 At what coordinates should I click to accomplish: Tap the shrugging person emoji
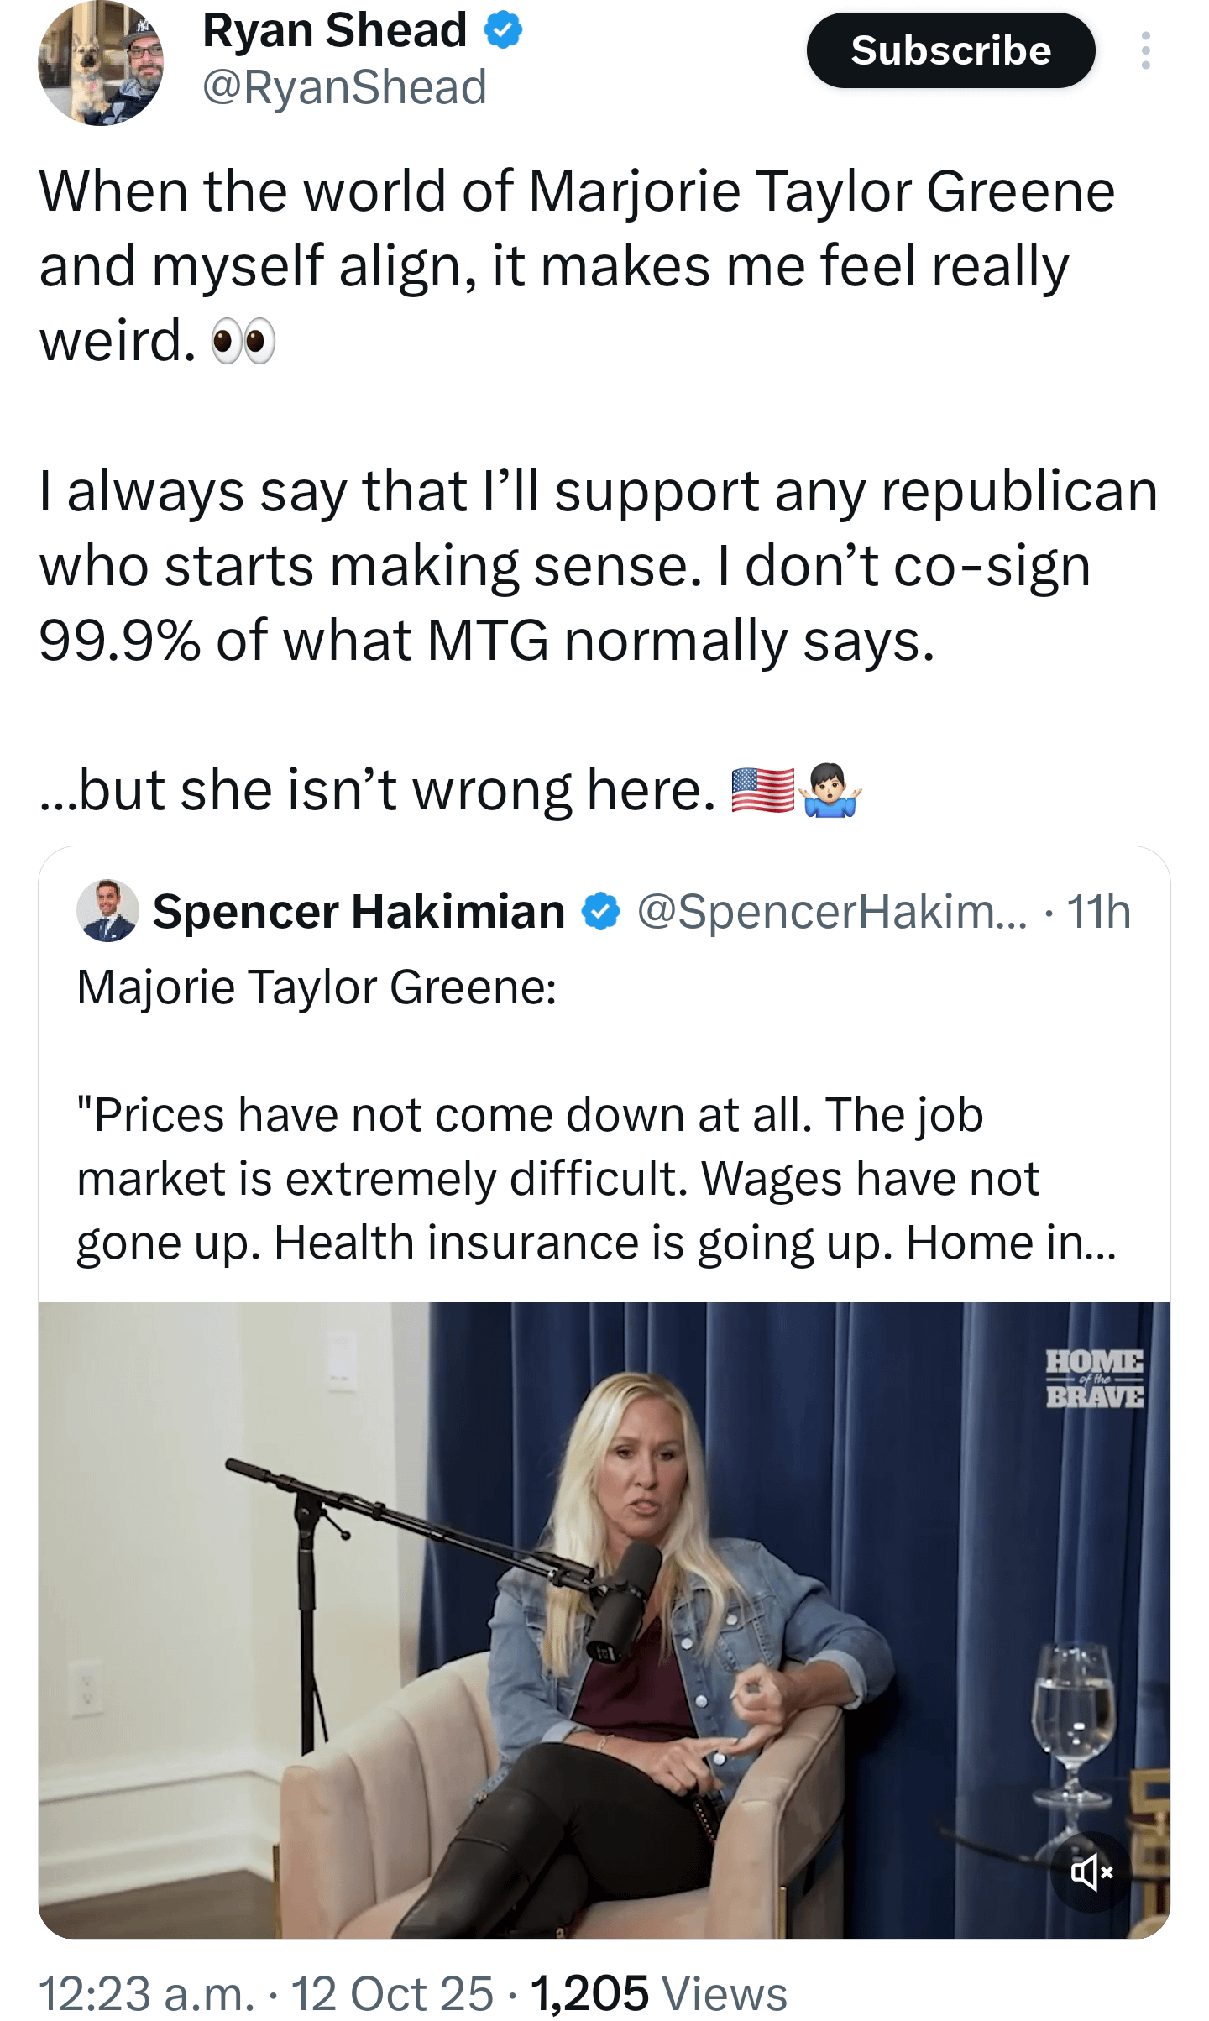tap(830, 790)
